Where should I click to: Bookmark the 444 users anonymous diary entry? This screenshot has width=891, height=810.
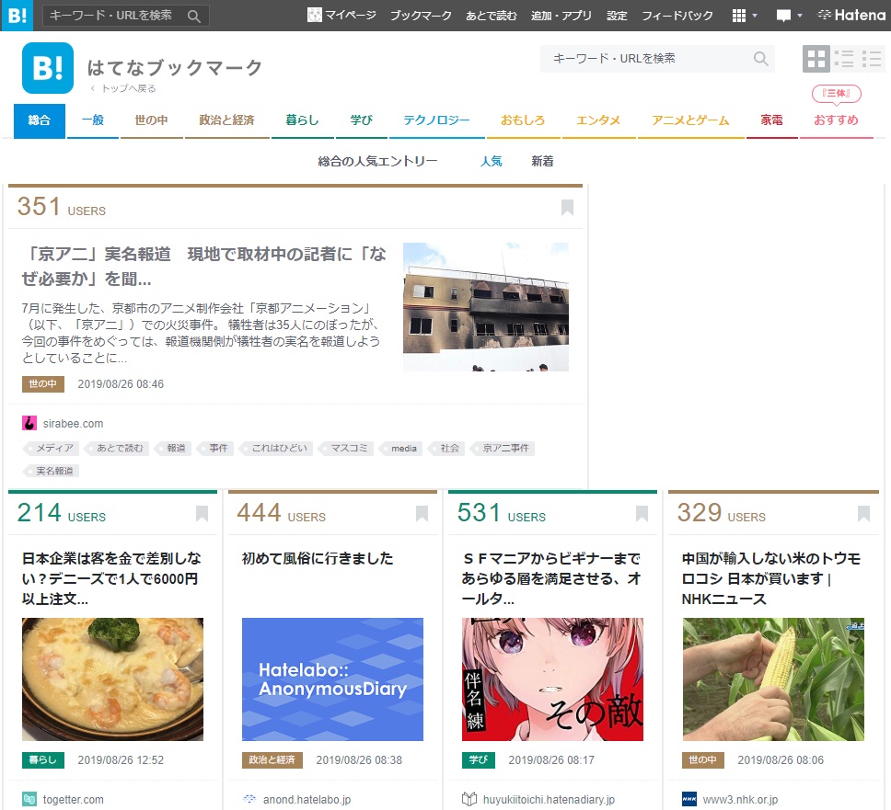pos(422,513)
